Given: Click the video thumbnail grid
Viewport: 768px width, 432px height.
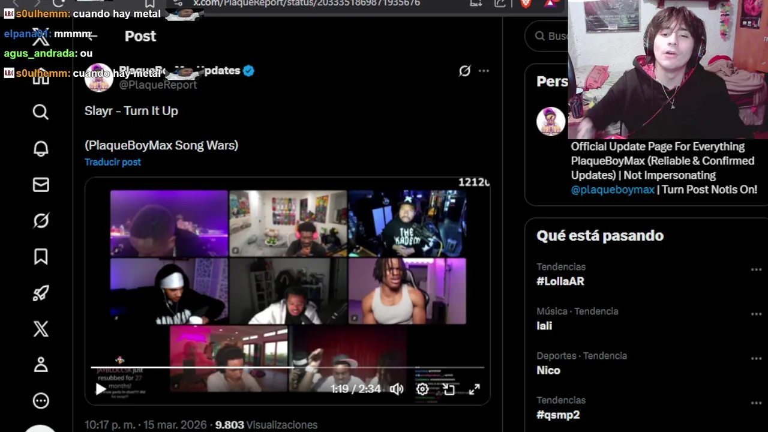Looking at the screenshot, I should point(287,290).
